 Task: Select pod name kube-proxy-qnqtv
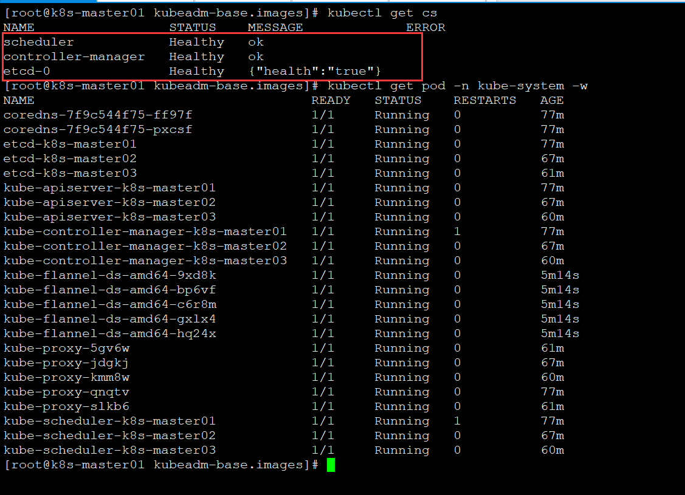coord(66,392)
